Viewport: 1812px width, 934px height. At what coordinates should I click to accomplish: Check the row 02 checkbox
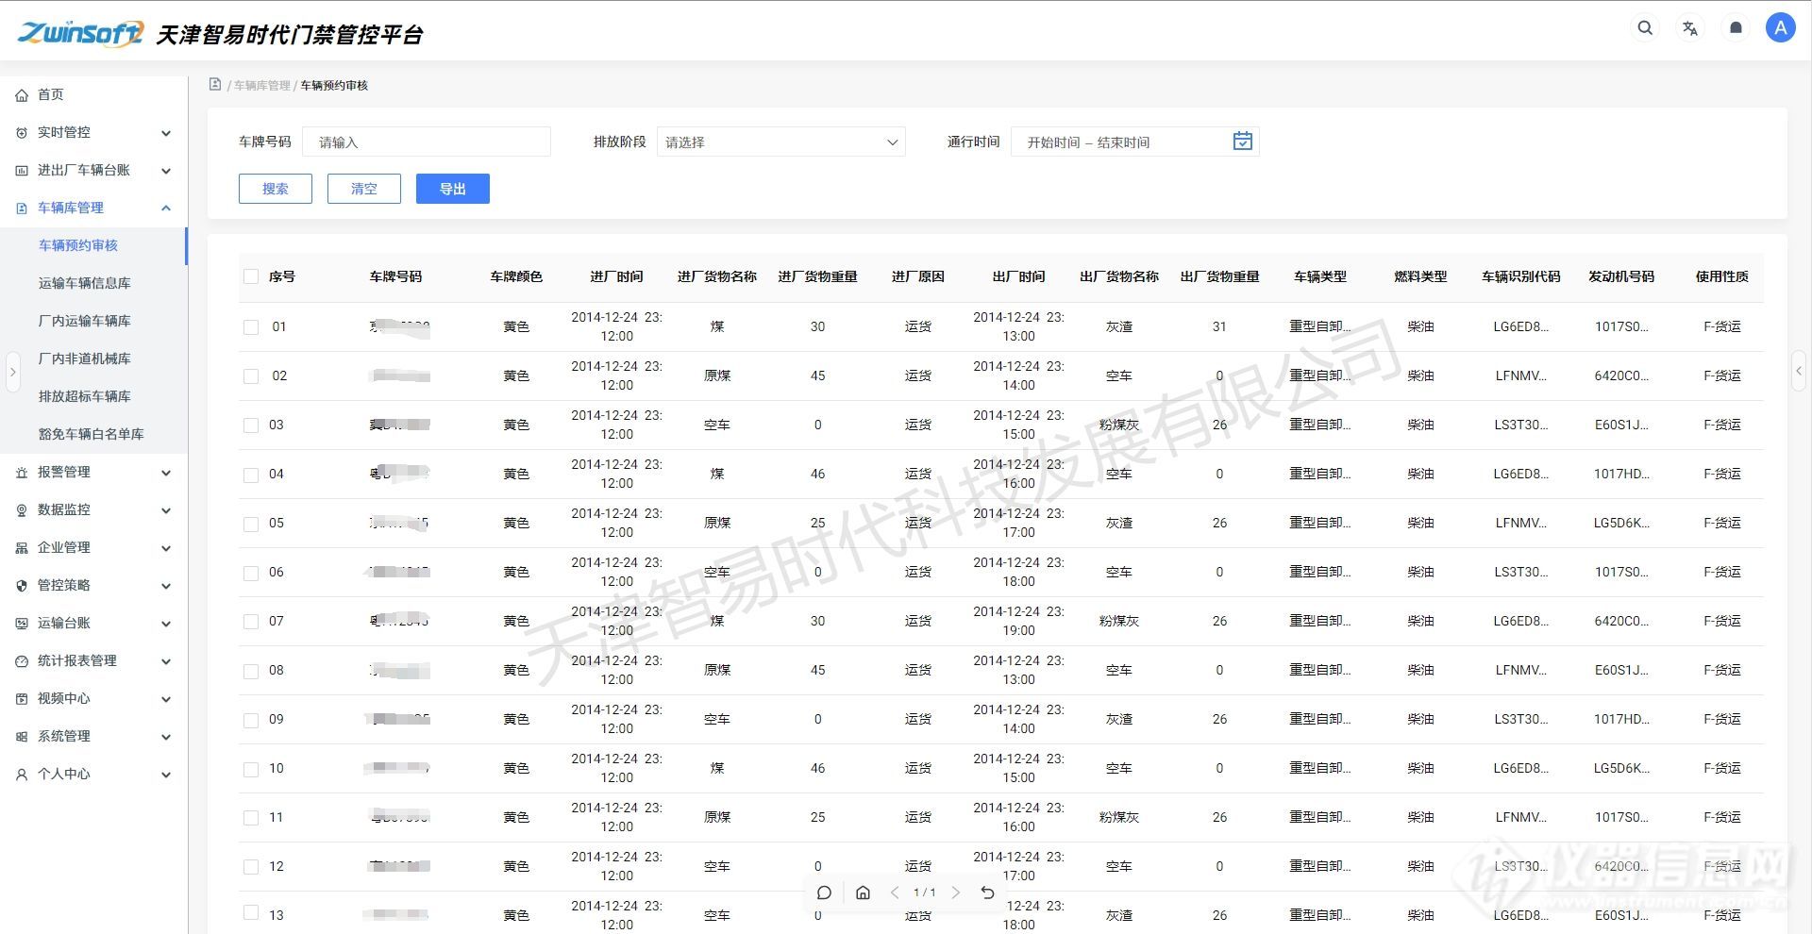pyautogui.click(x=251, y=376)
